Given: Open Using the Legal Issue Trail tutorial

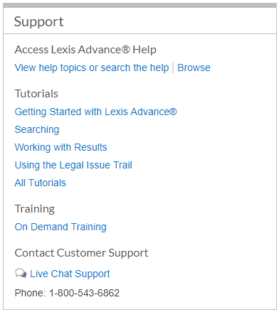Looking at the screenshot, I should click(73, 165).
